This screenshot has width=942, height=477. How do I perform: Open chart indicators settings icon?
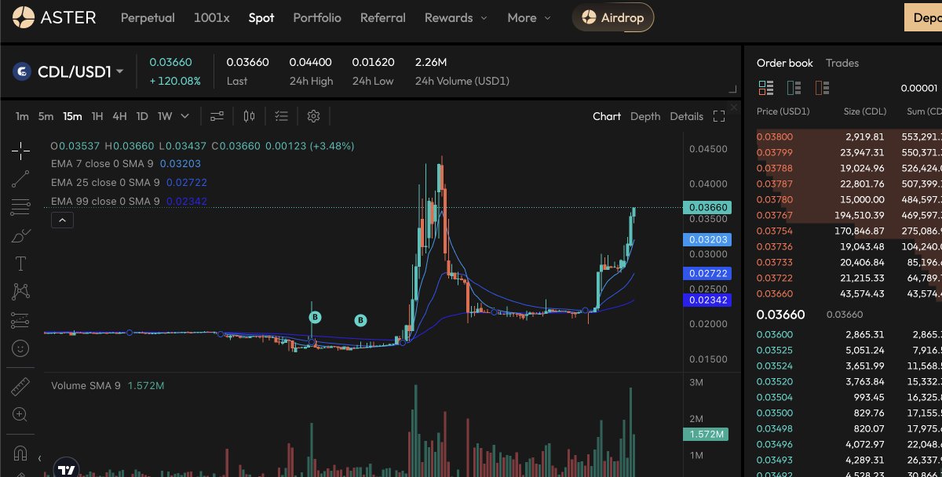point(217,116)
